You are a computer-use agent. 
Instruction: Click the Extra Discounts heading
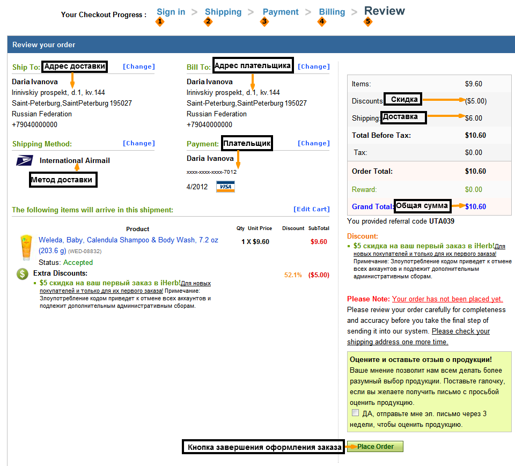(x=60, y=273)
